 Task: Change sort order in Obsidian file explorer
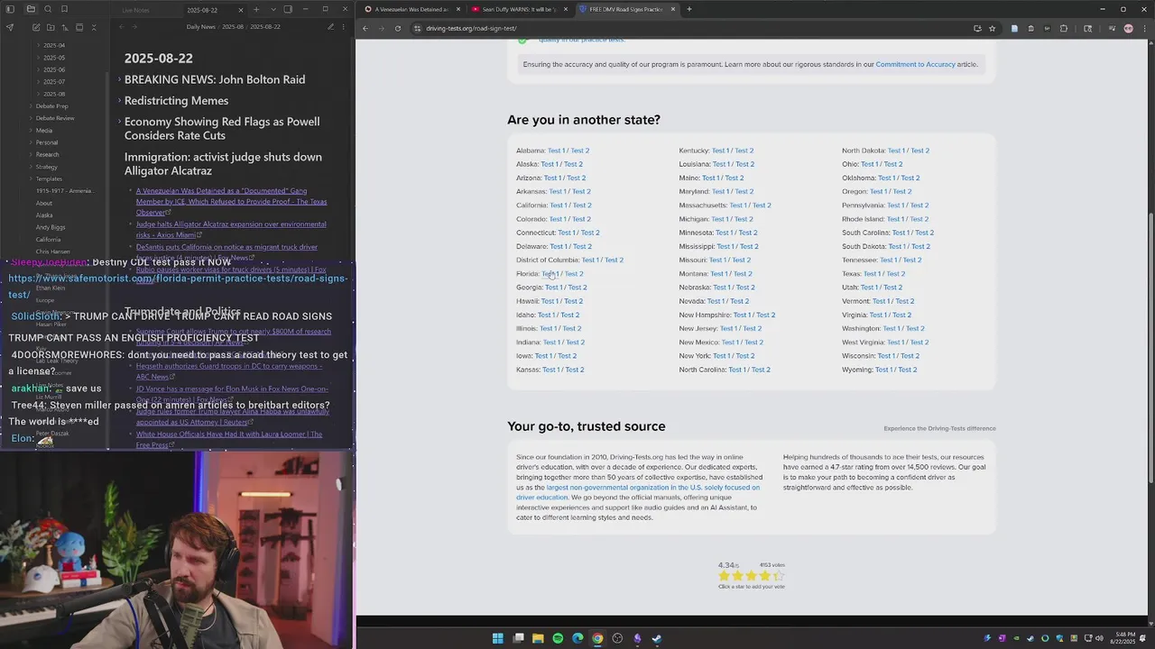pos(65,27)
